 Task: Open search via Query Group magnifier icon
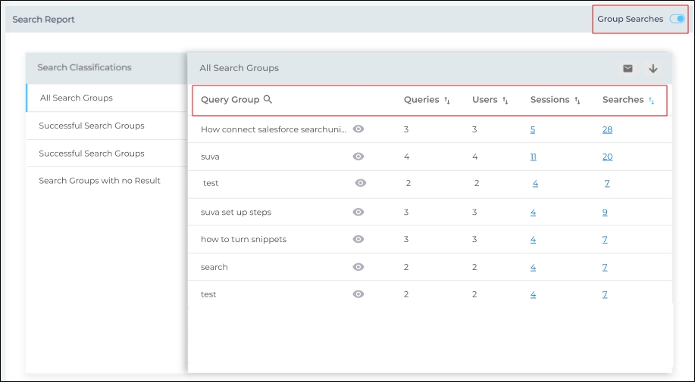coord(268,100)
